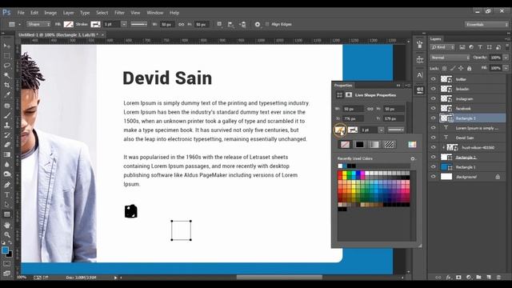
Task: Click delete layer trash icon
Action: [x=498, y=278]
